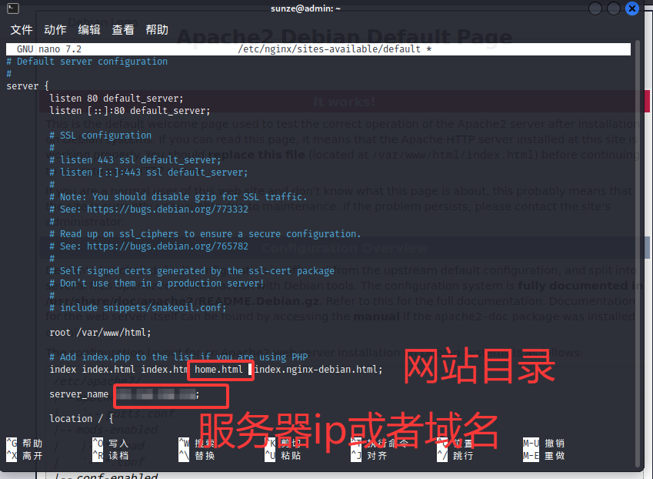The height and width of the screenshot is (479, 653).
Task: Click the ^J 对齐 shortcut in nano
Action: (x=369, y=456)
